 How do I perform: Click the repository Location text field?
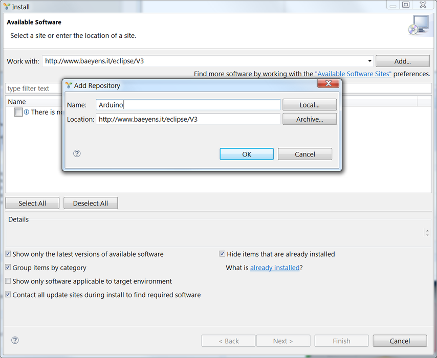point(188,119)
